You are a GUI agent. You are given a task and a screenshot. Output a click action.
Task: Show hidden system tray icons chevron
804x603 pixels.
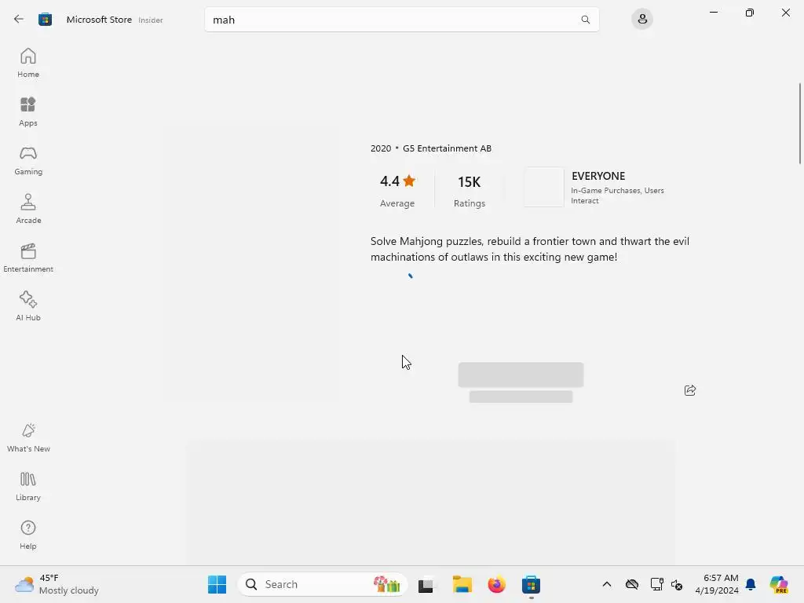coord(607,584)
